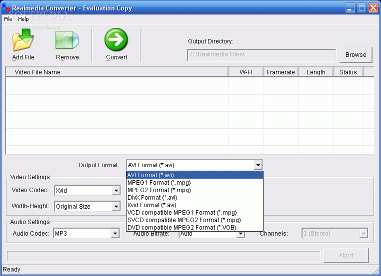
Task: Click the Framerate column header
Action: 280,72
